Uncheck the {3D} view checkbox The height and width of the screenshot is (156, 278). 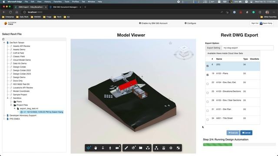tap(208, 66)
